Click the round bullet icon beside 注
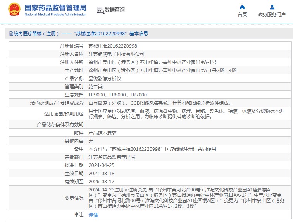Screen dimensions: 293x222 coord(76,214)
